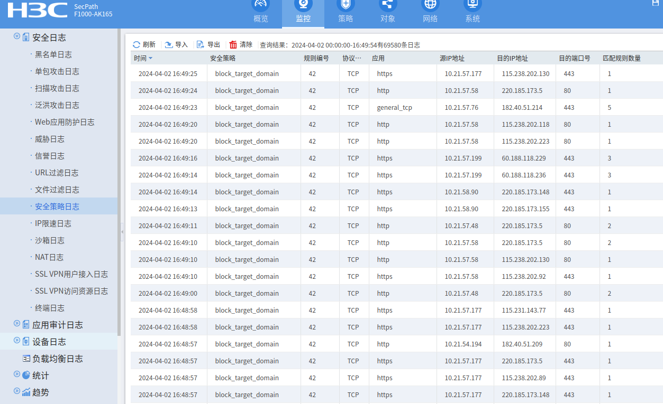
Task: Open the 策略 policy shield icon
Action: [346, 5]
